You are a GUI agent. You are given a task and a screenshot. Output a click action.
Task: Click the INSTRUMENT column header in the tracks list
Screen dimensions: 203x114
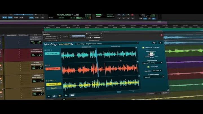pyautogui.click(x=12, y=35)
